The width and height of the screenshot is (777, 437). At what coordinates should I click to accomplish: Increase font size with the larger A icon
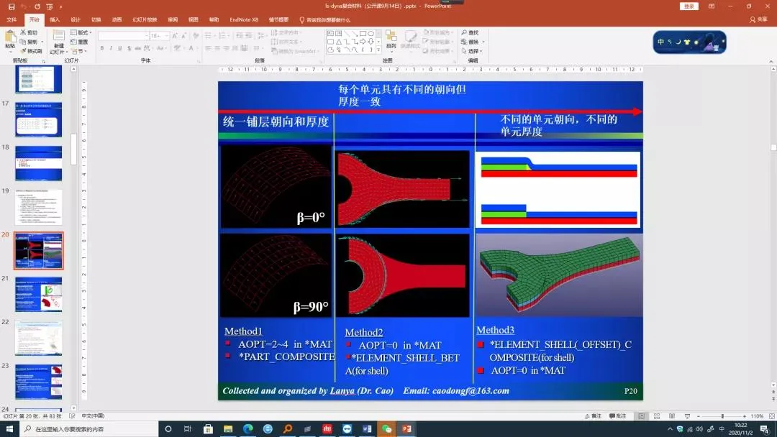(x=174, y=36)
